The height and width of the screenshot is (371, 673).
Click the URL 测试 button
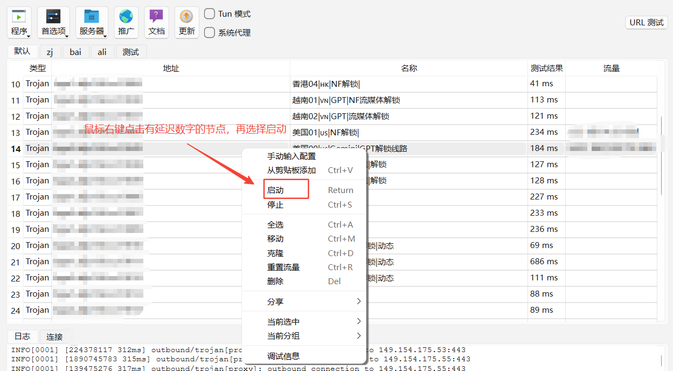[647, 23]
